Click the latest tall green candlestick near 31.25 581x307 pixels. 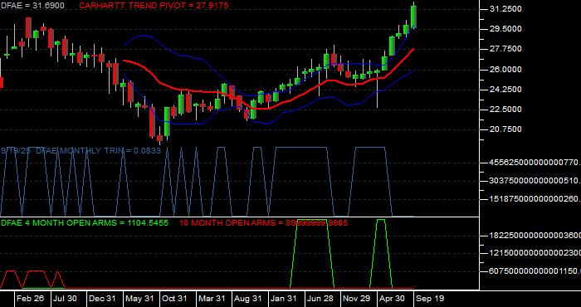pos(414,17)
